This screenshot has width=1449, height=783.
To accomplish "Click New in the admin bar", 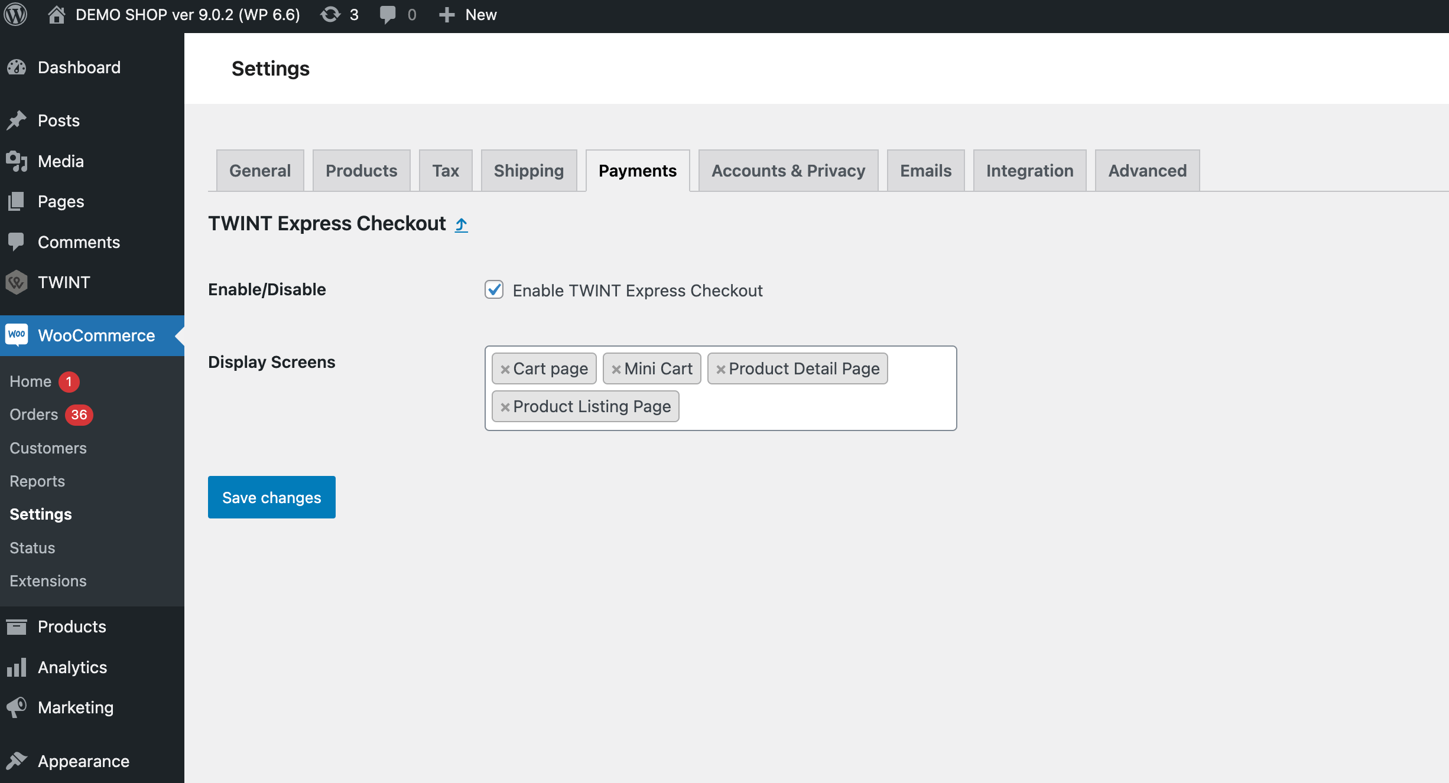I will click(x=481, y=15).
